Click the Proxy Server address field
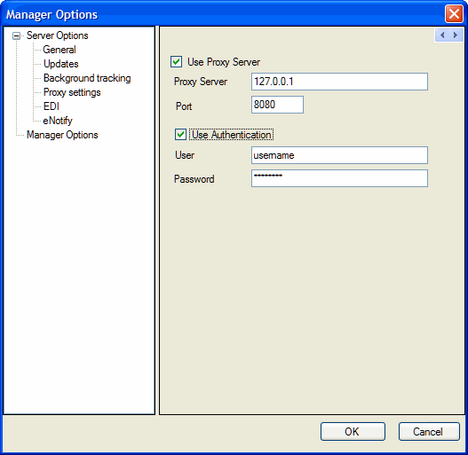Screen dimensions: 468x455 coord(339,82)
